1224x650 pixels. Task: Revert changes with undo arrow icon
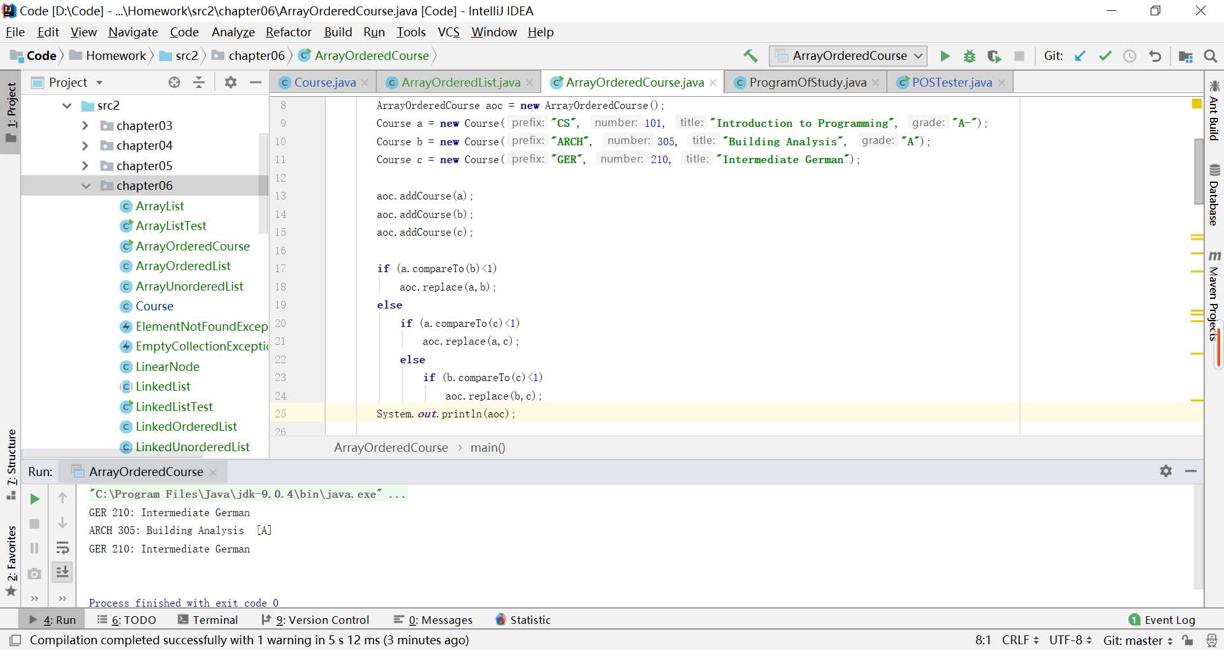pyautogui.click(x=1155, y=56)
